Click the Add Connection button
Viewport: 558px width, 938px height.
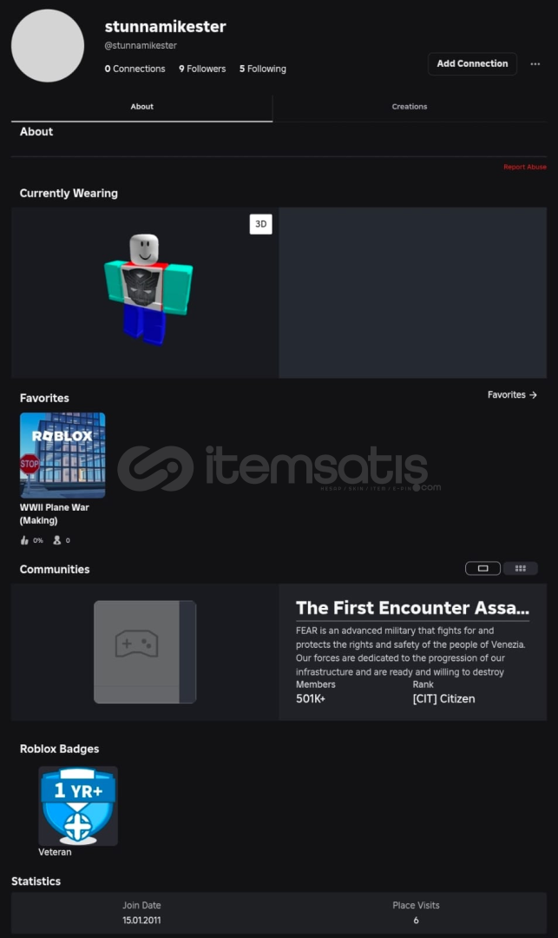(472, 63)
